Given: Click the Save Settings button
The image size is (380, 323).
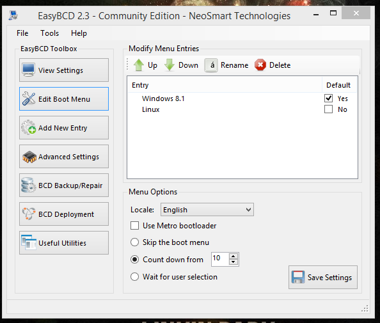Looking at the screenshot, I should click(323, 277).
